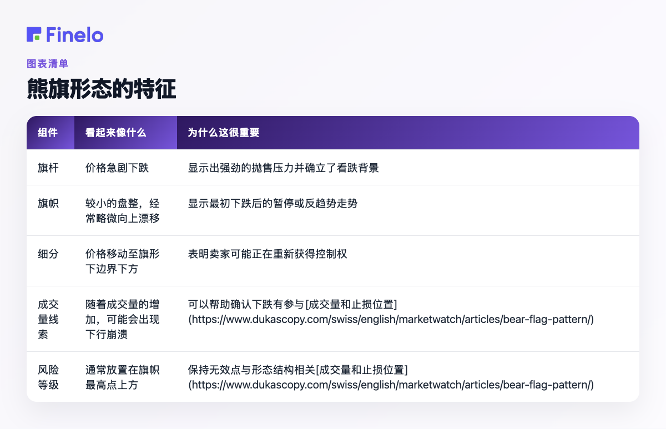This screenshot has height=429, width=666.
Task: Click the text 表明卖家可能正在重新获得控制权
Action: (x=268, y=254)
